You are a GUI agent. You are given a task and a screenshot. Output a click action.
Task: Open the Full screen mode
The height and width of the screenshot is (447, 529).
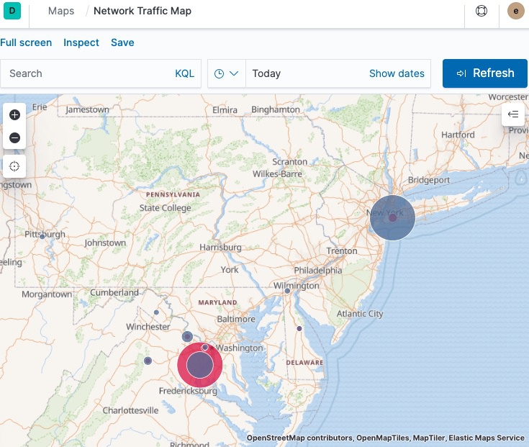(26, 42)
